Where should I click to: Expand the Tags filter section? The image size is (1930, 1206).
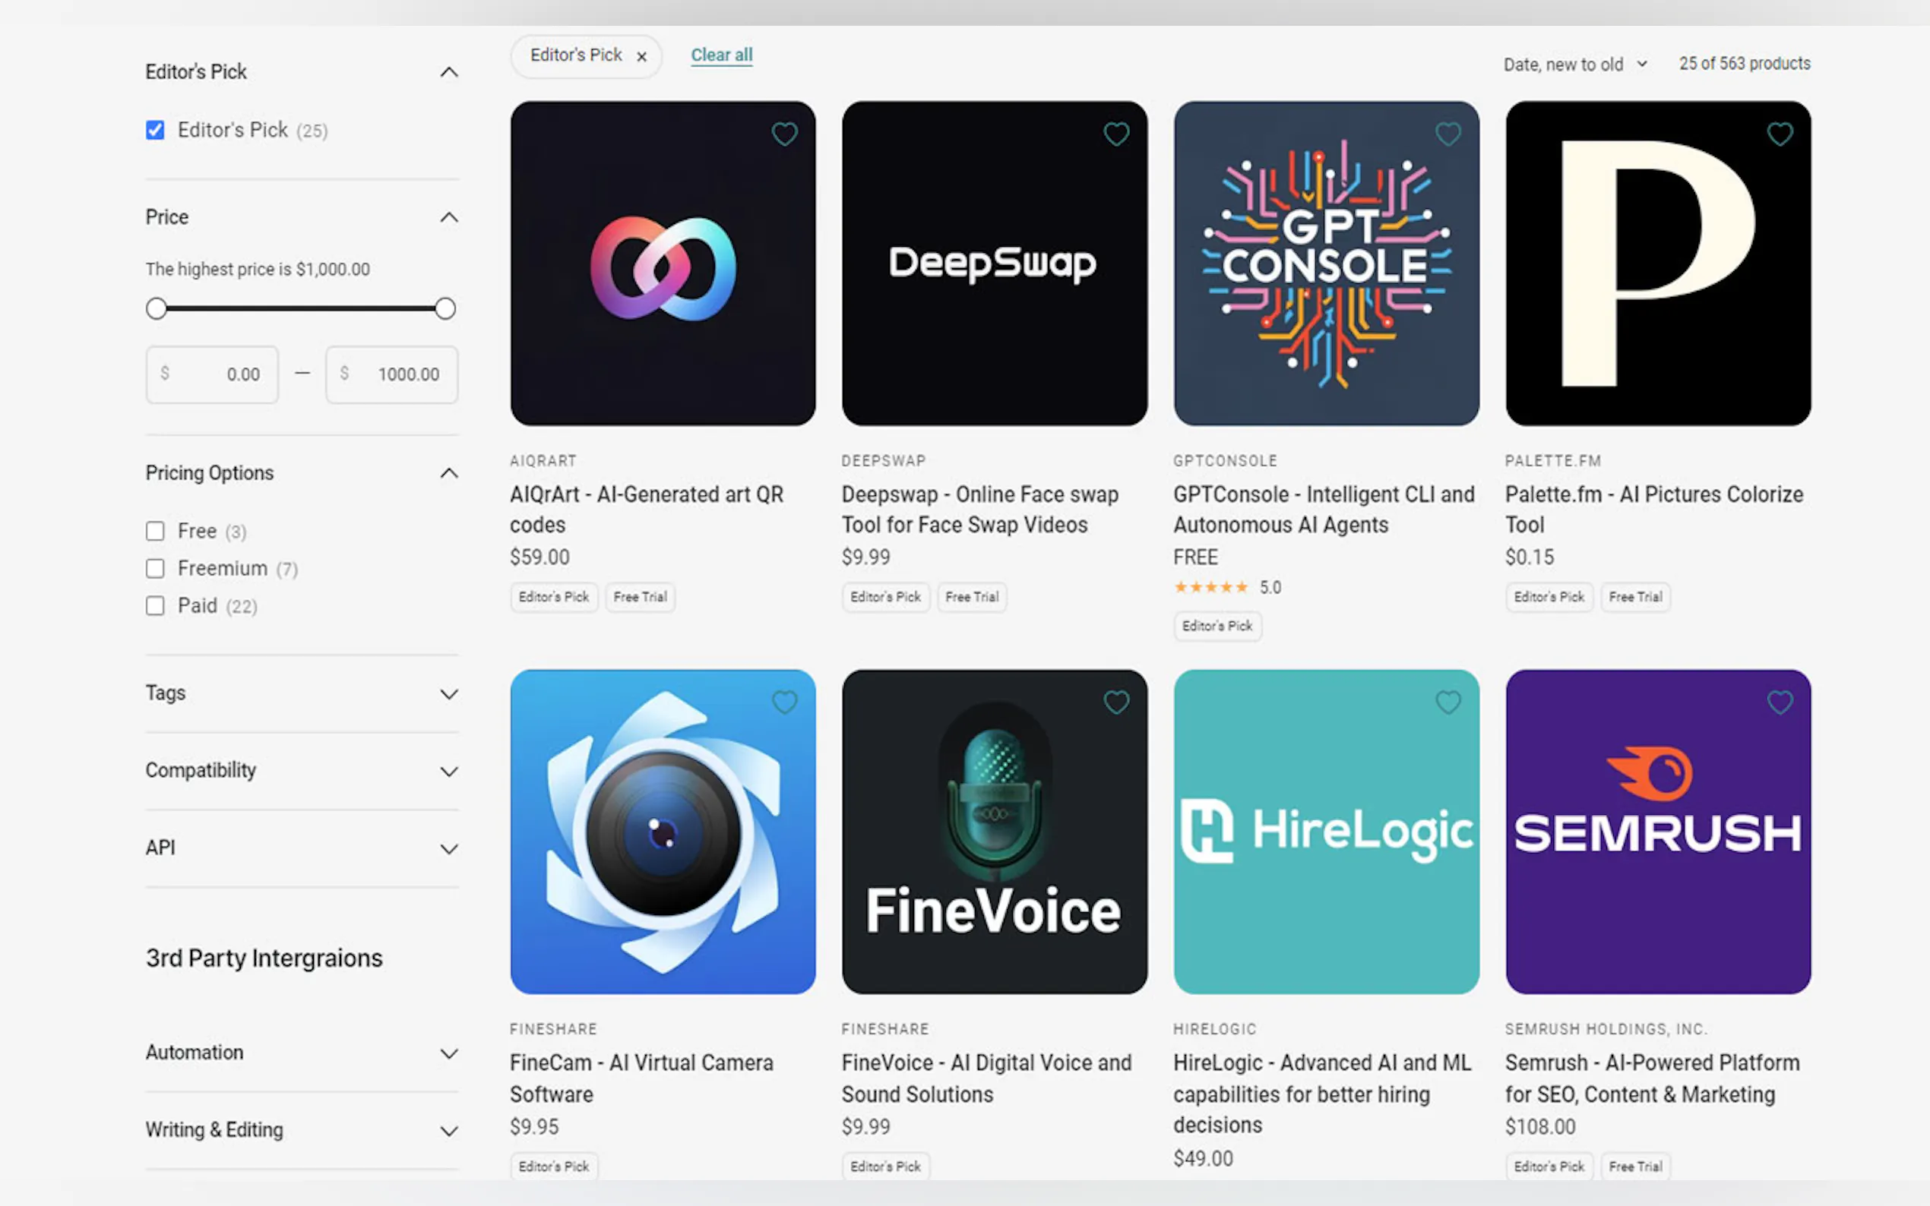(449, 694)
